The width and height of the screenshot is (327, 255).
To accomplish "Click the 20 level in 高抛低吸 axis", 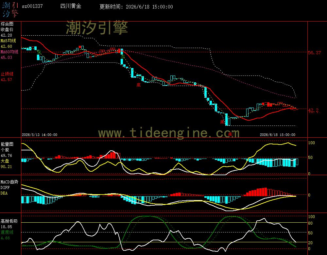I will tap(310, 243).
